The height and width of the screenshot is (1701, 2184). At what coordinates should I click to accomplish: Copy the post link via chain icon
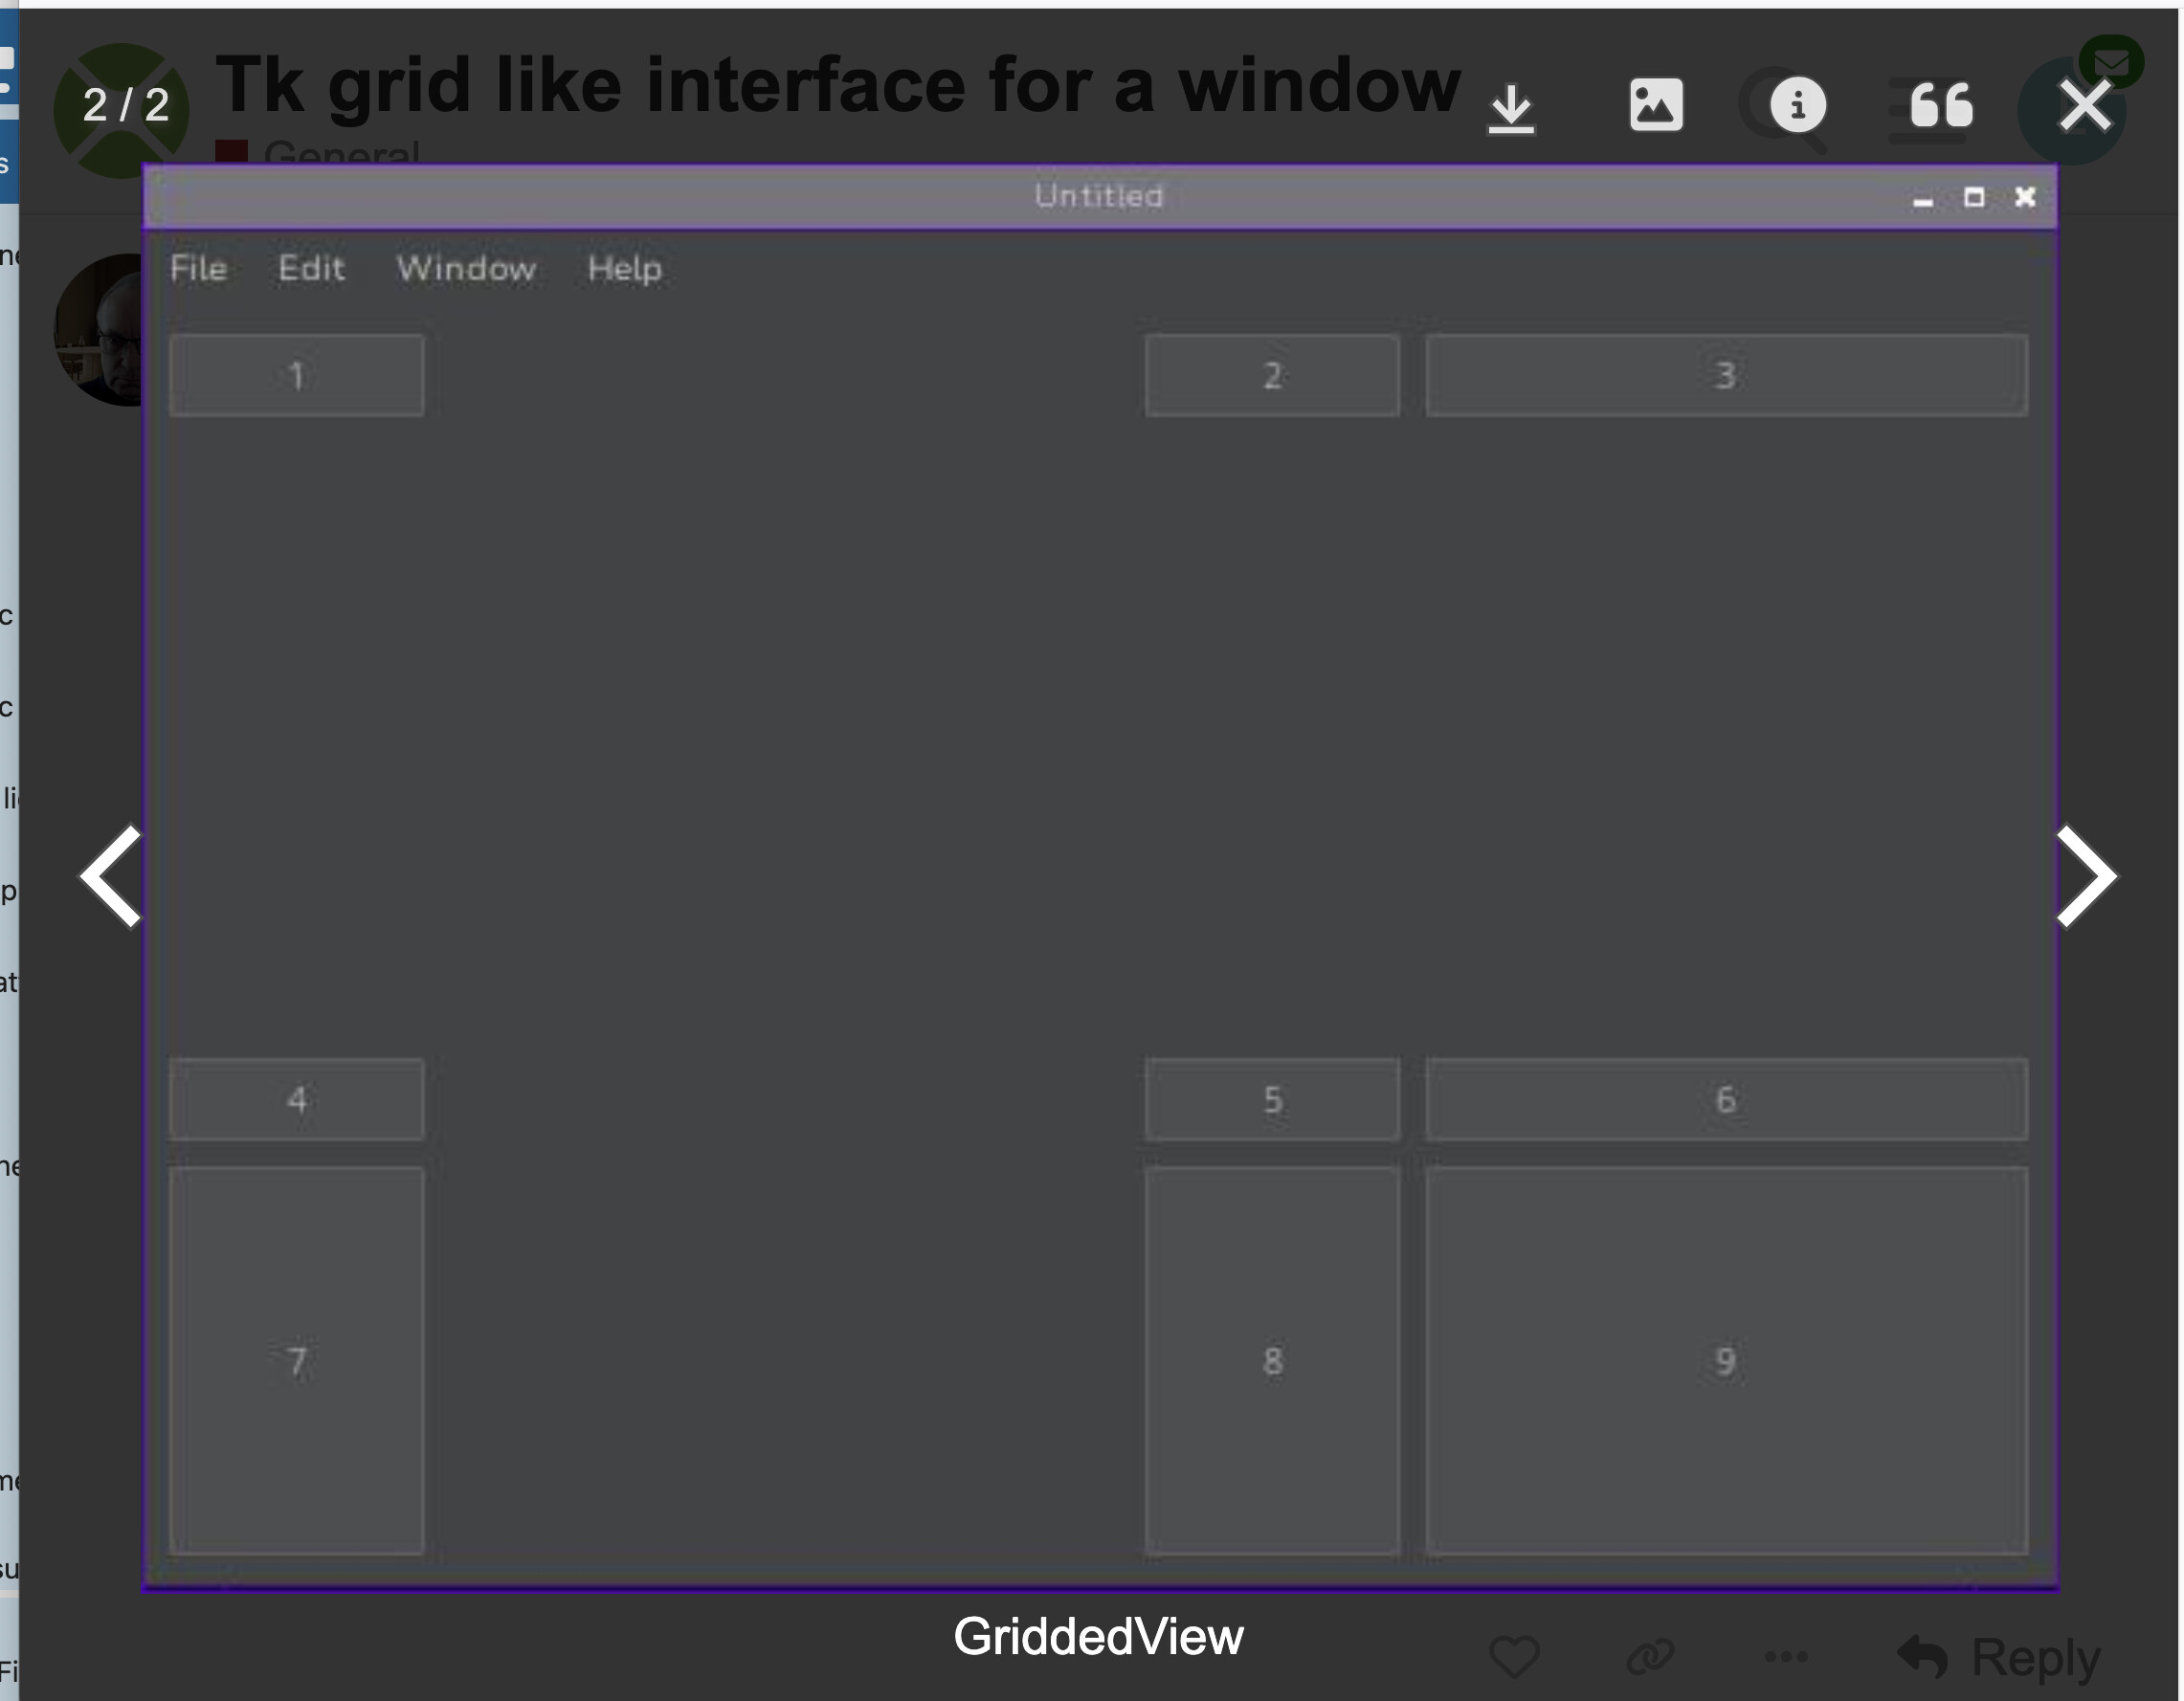pos(1650,1656)
